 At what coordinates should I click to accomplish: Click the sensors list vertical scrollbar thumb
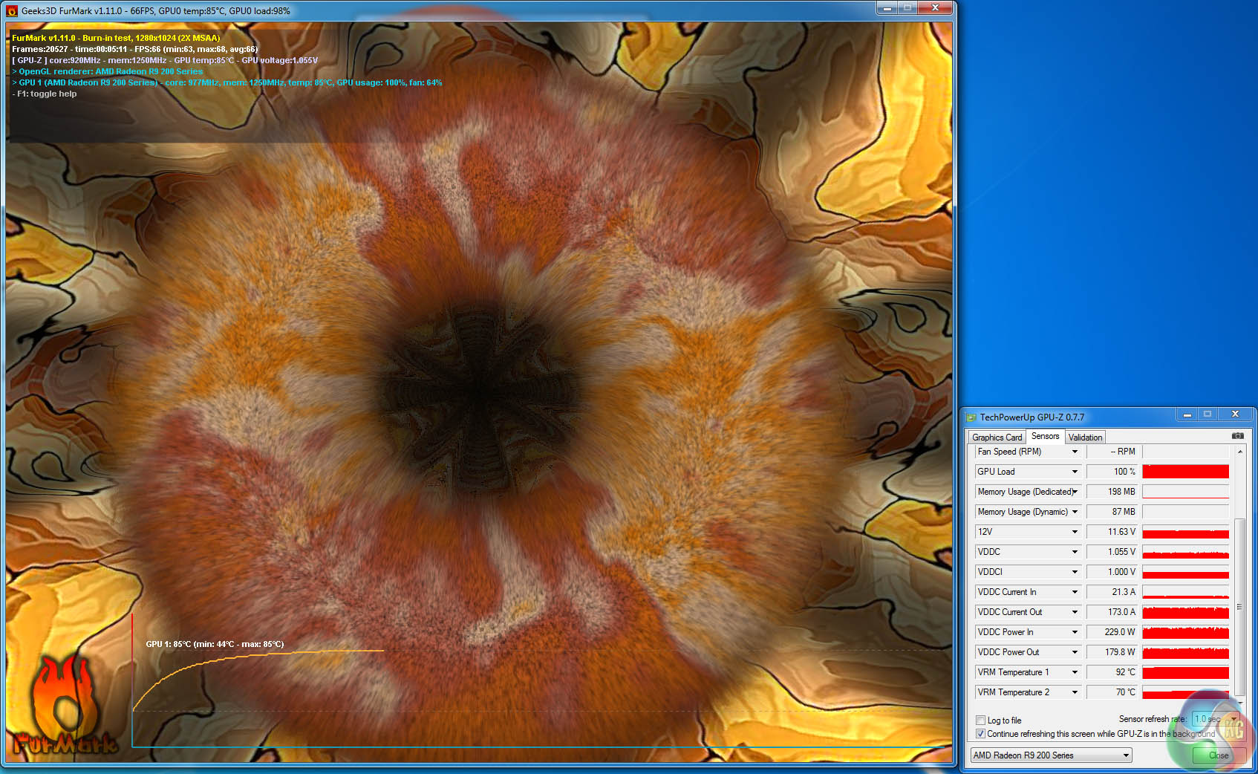(x=1239, y=605)
